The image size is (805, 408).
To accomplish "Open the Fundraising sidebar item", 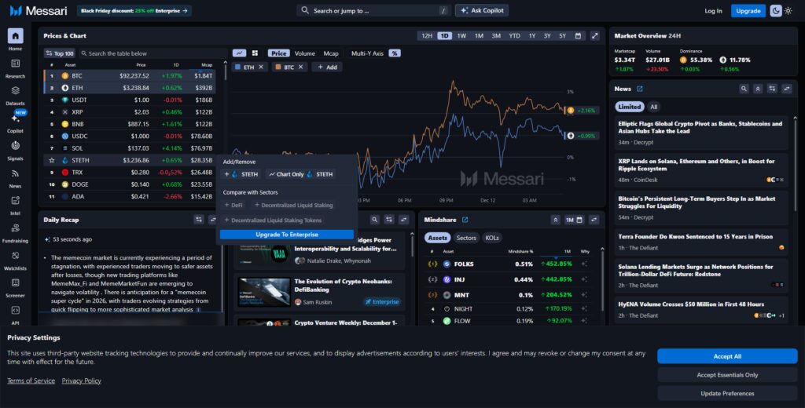I will pos(16,233).
